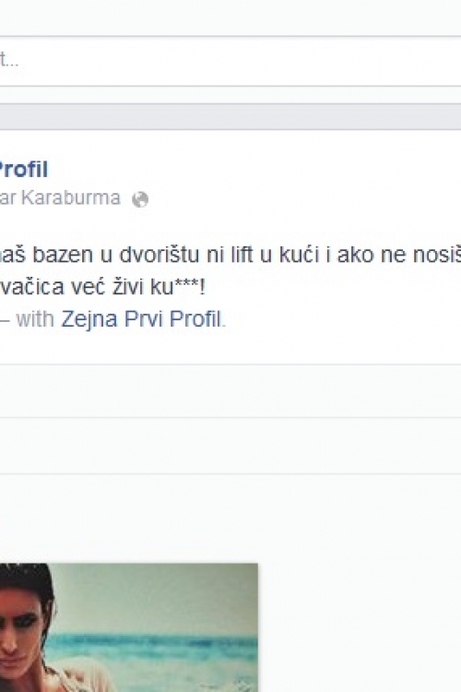Open the Profil author name link
Image resolution: width=461 pixels, height=692 pixels.
[23, 170]
